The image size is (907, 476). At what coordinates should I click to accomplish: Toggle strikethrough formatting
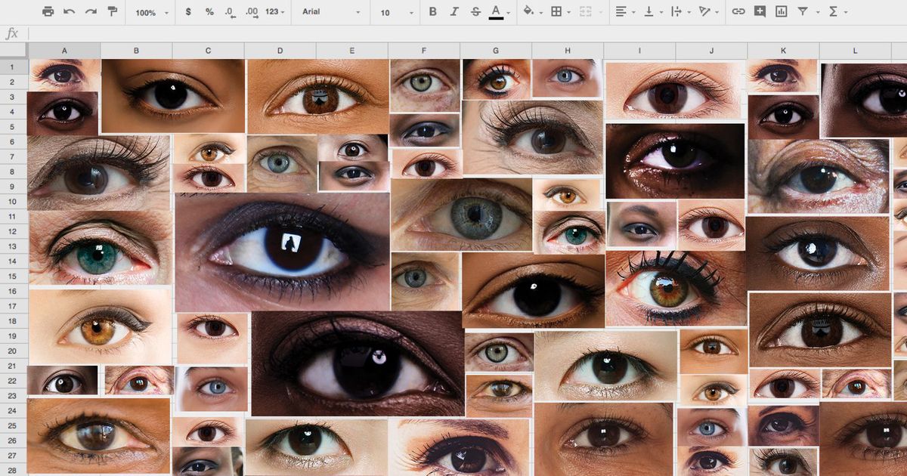click(475, 12)
